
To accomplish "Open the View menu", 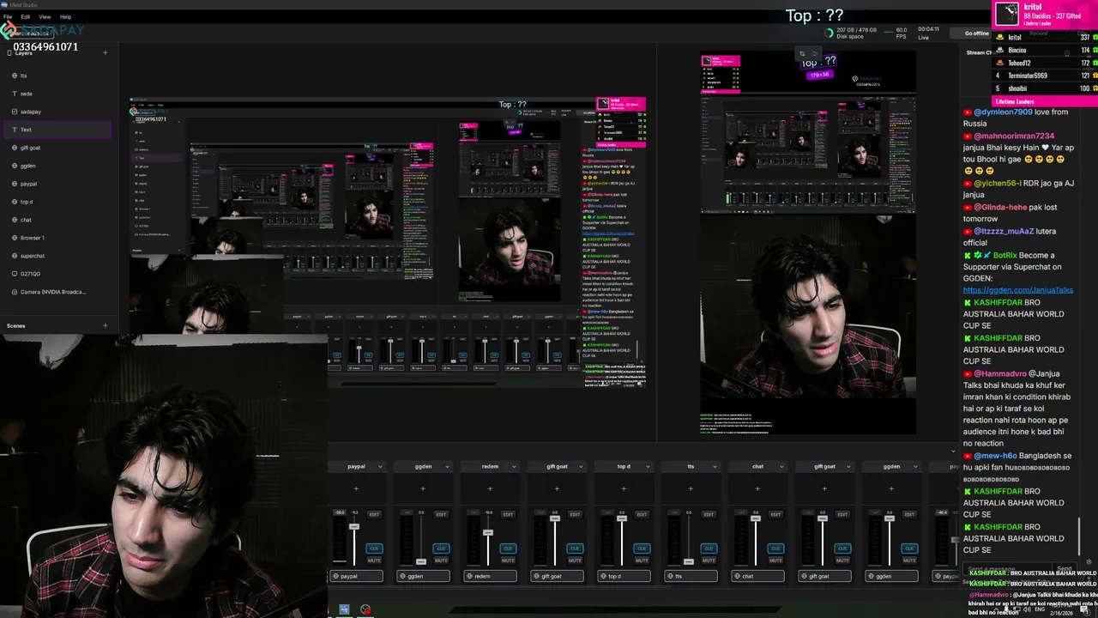I will pos(45,16).
